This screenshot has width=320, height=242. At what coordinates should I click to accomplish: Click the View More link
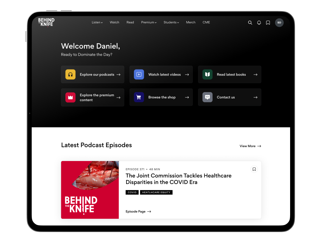tap(250, 146)
